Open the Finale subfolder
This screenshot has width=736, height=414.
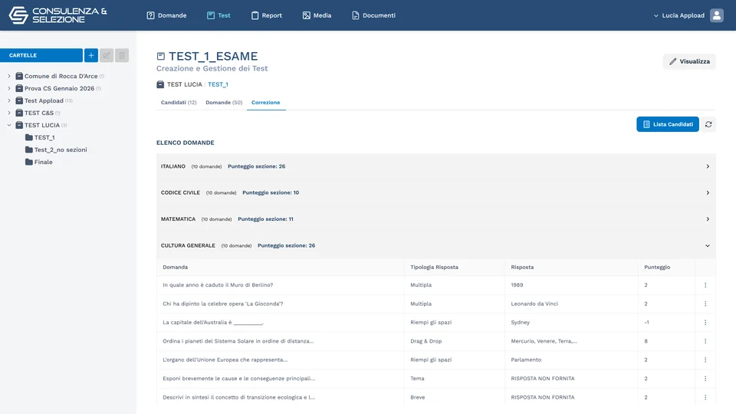click(39, 162)
